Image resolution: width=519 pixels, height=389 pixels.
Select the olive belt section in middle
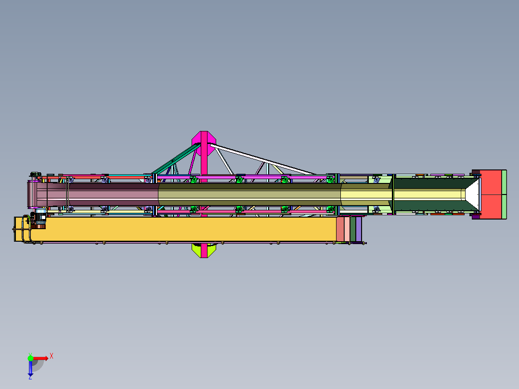[249, 194]
